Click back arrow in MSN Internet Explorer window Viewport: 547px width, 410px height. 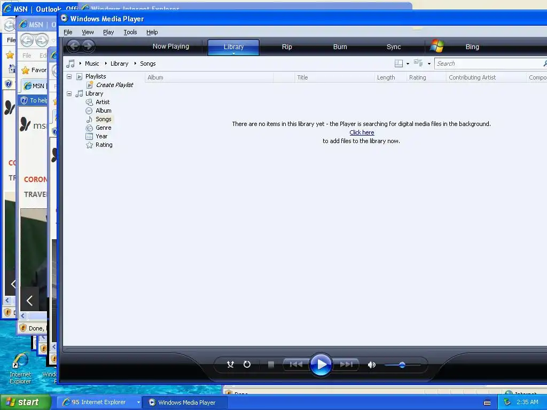(x=27, y=41)
